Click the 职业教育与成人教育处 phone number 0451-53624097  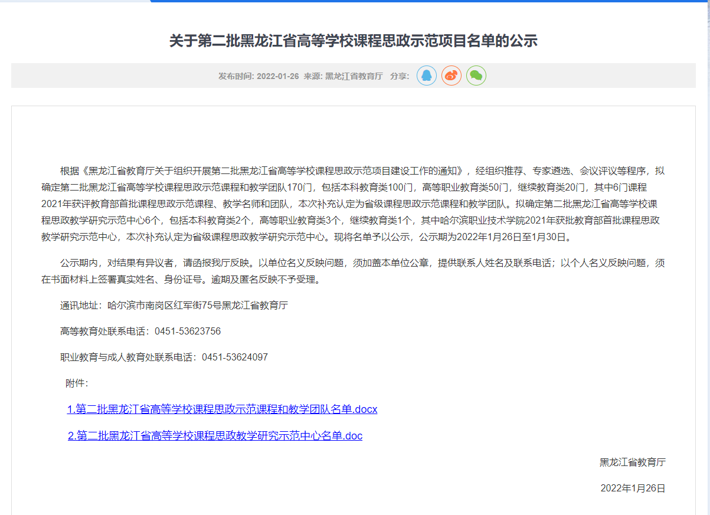pos(235,357)
